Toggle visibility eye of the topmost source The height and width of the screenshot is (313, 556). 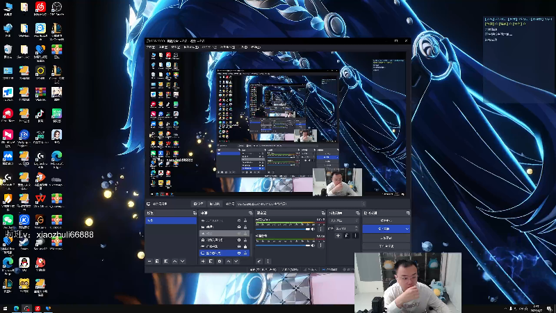point(239,220)
